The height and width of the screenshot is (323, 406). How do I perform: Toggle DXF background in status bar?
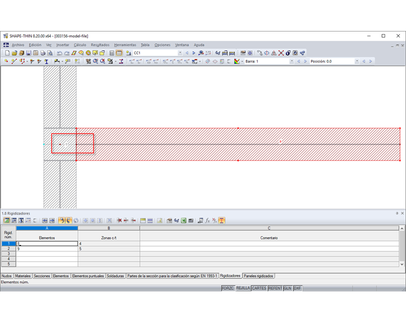click(298, 288)
